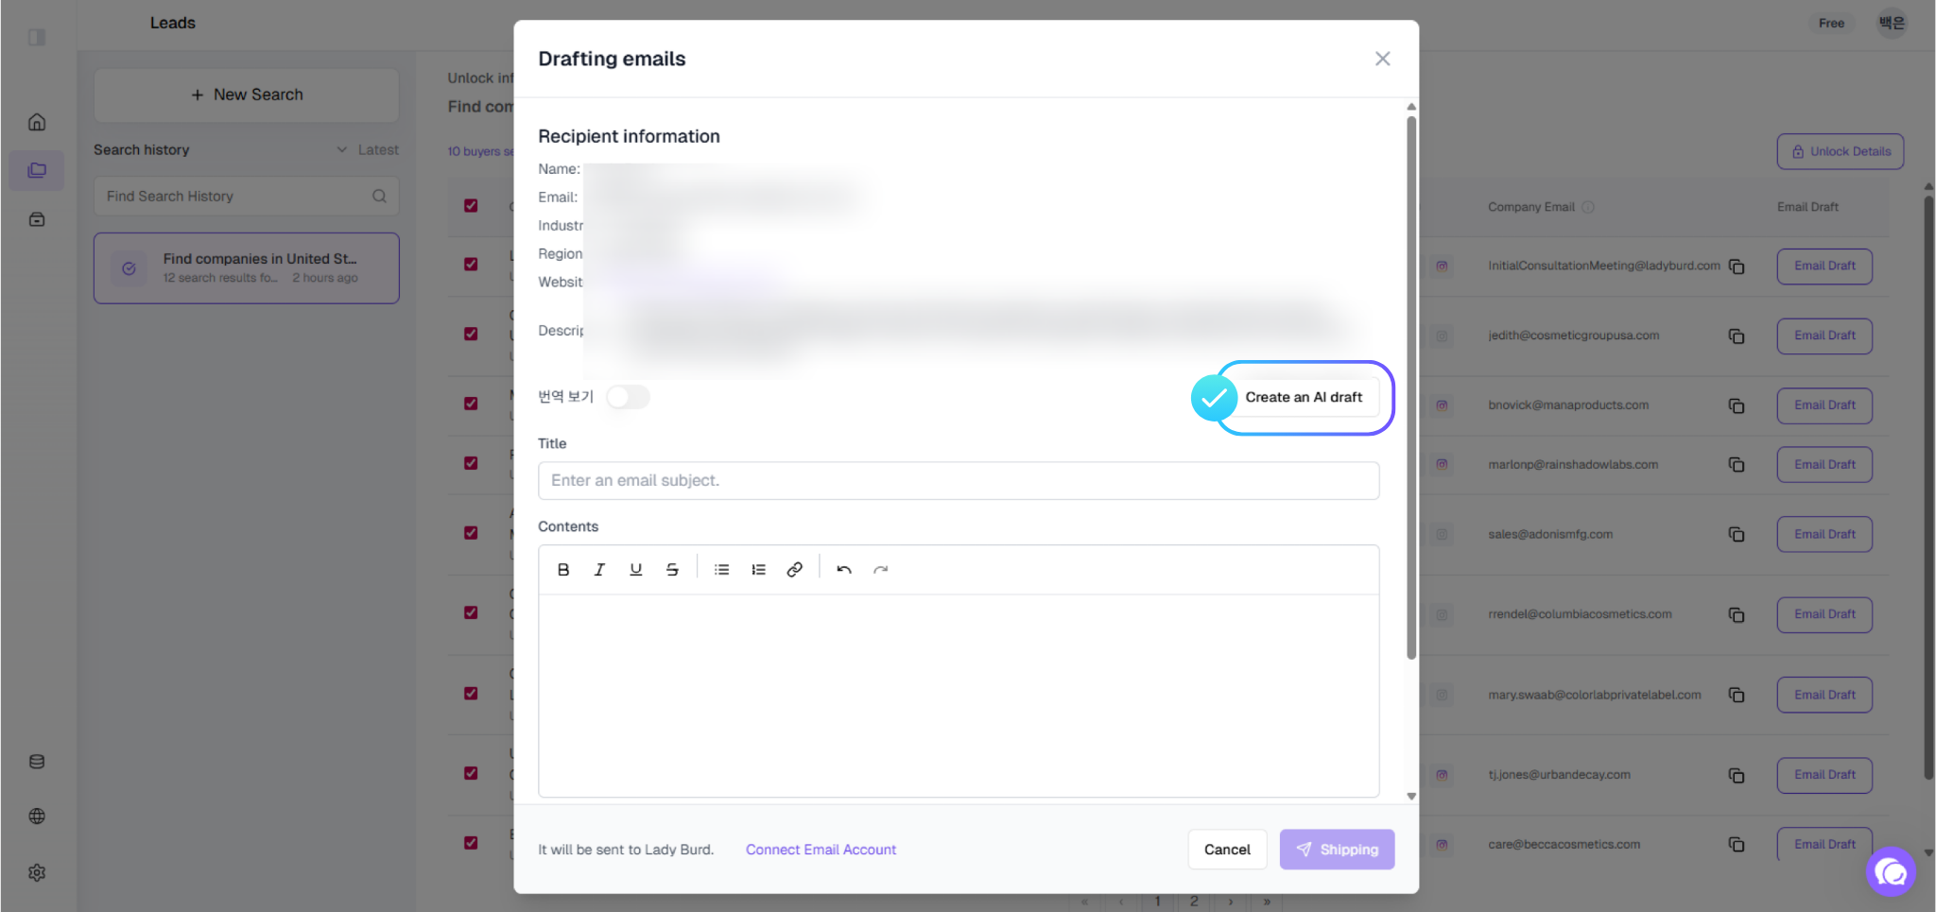Viewport: 1936px width, 912px height.
Task: Apply bold formatting in email editor
Action: click(563, 570)
